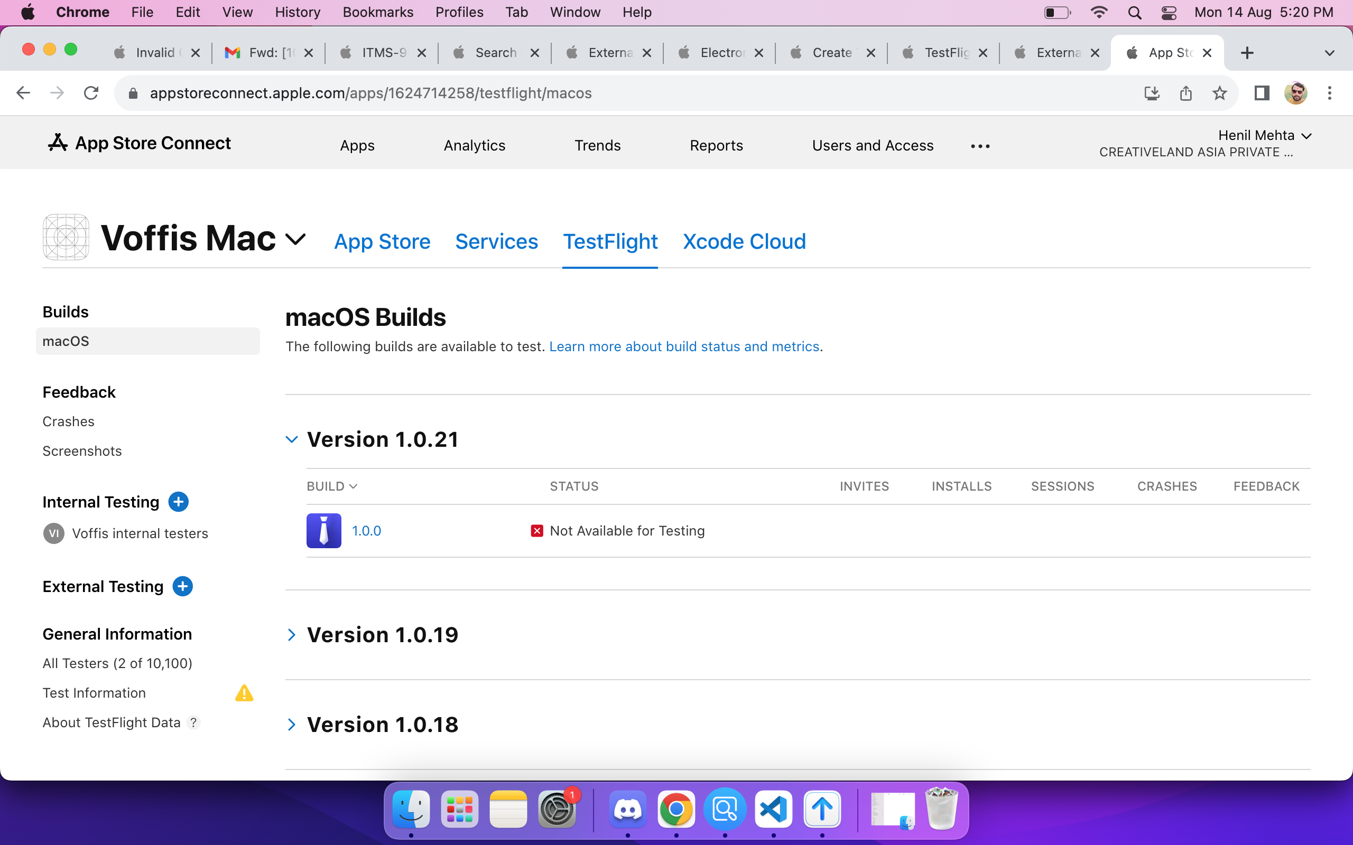Share this page using the share icon

click(1186, 93)
